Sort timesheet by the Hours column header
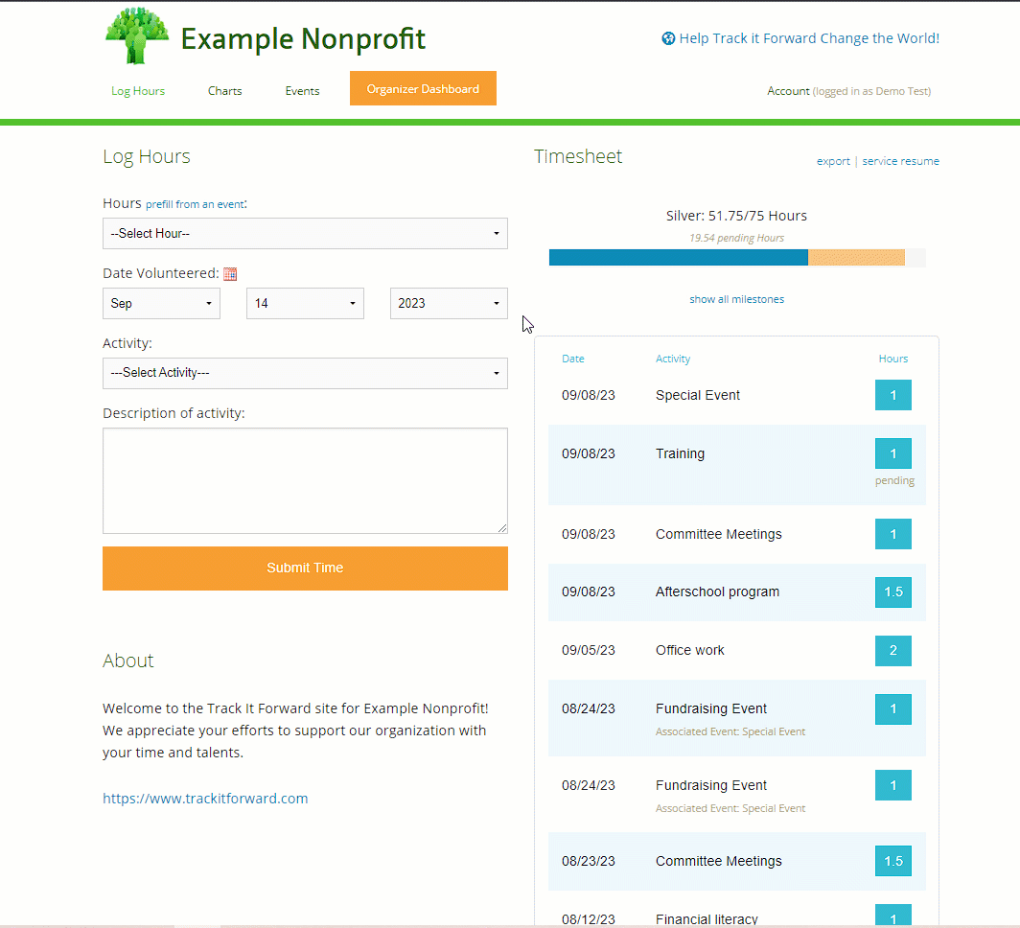Image resolution: width=1020 pixels, height=928 pixels. [893, 359]
